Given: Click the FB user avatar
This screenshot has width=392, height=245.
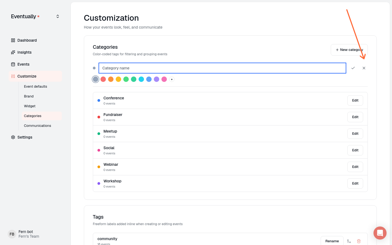Looking at the screenshot, I should coord(12,234).
